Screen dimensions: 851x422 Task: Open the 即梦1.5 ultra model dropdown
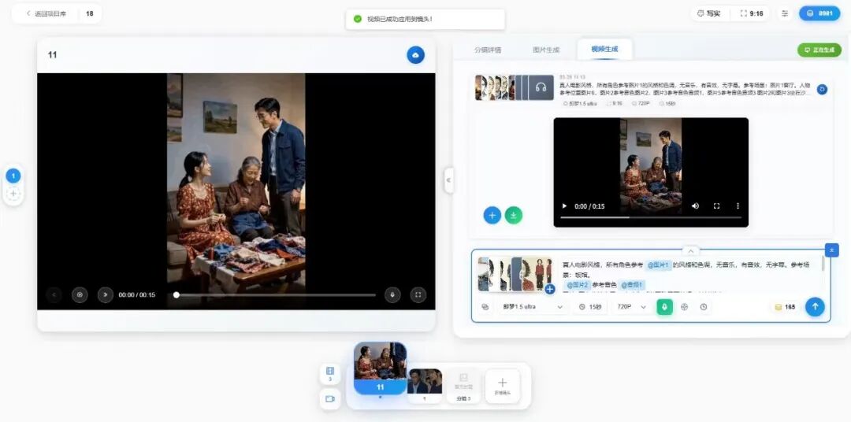pos(533,307)
